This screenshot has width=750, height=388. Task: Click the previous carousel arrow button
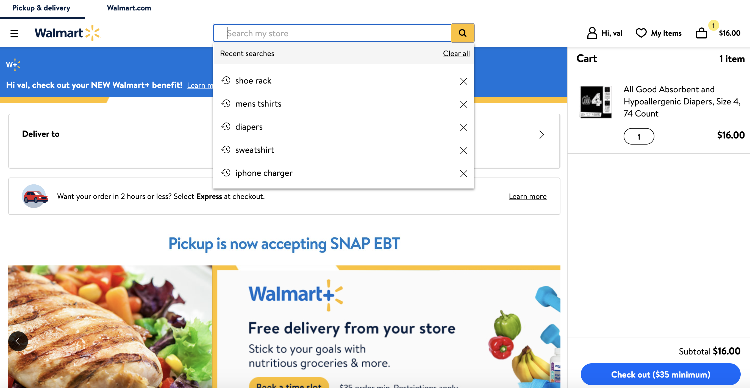click(x=18, y=340)
